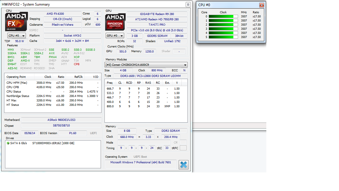This screenshot has height=191, width=339.
Task: Click the blue X close icon near Operating System
Action: tap(184, 165)
